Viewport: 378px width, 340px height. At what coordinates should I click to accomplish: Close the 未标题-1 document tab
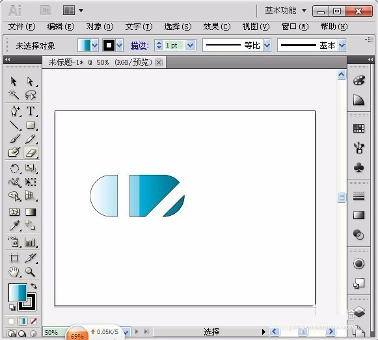pyautogui.click(x=158, y=62)
